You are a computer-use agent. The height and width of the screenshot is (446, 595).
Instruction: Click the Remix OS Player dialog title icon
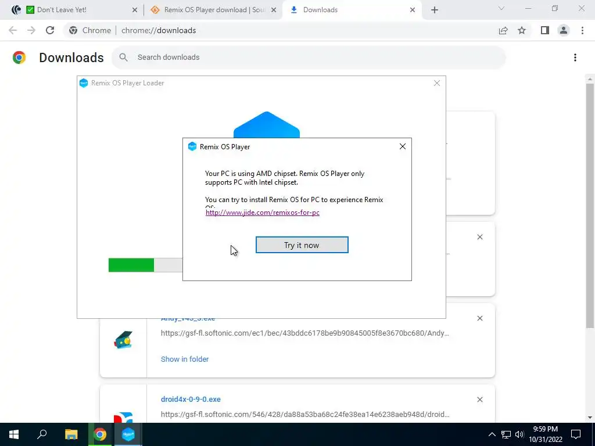pyautogui.click(x=192, y=146)
